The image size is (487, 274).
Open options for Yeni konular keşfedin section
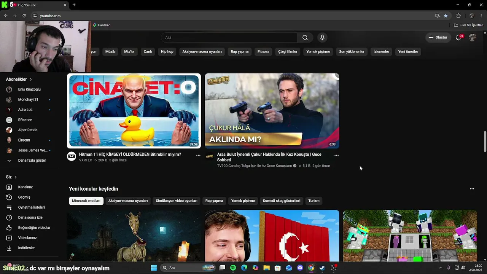point(472,189)
